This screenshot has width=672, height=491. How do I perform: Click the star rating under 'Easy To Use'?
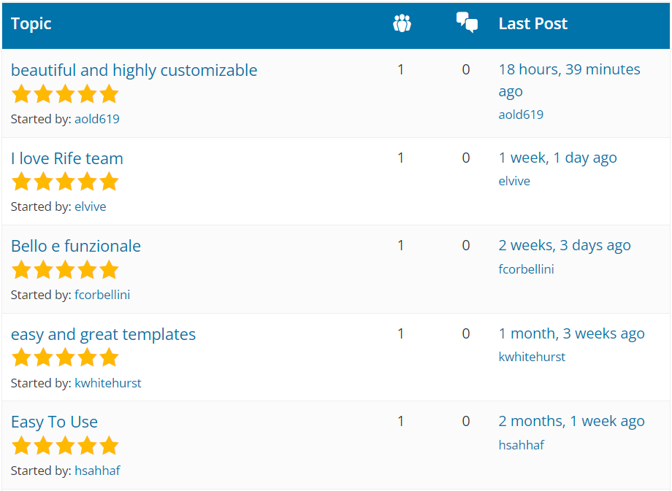pos(65,446)
